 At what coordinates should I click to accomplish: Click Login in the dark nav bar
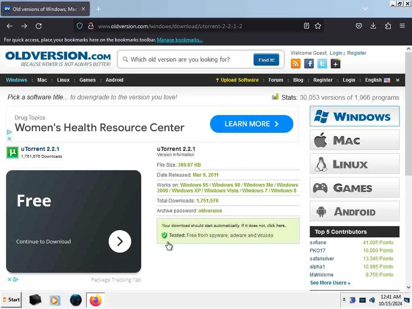pos(349,80)
